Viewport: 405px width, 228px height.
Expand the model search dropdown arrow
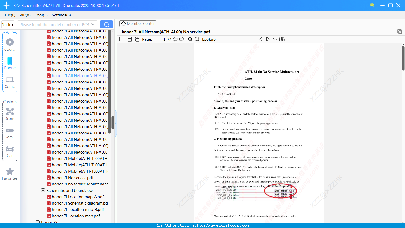[x=93, y=24]
